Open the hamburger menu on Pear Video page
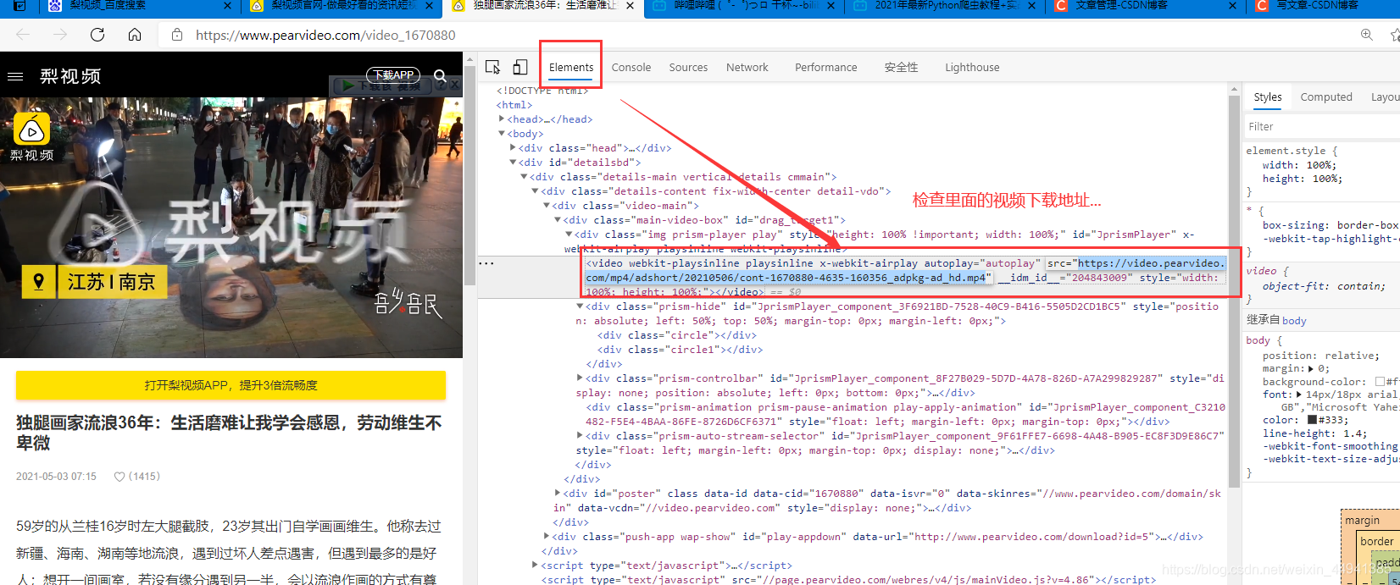This screenshot has height=585, width=1400. 14,76
